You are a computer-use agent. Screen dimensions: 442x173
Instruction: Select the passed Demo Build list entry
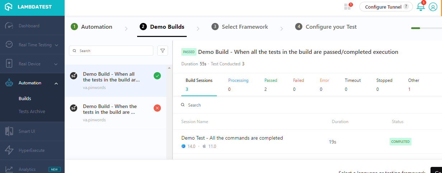tap(115, 81)
